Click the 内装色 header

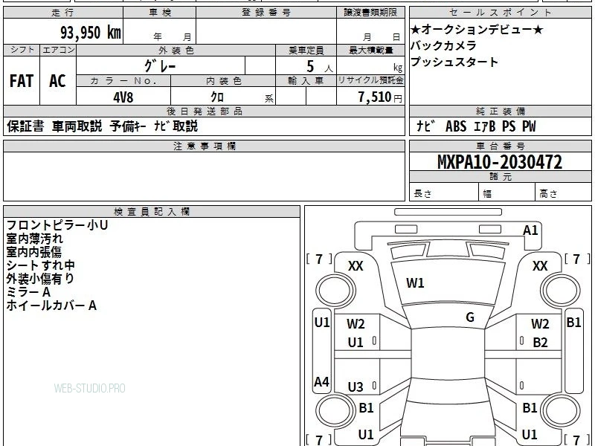click(x=223, y=81)
